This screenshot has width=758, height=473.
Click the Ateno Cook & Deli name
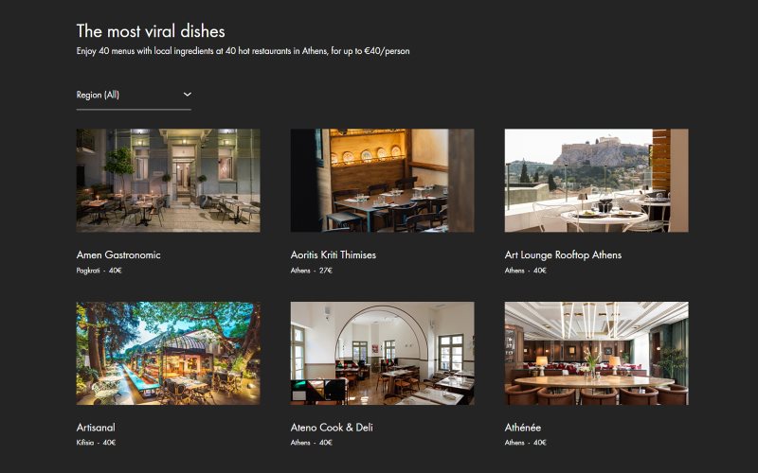332,428
